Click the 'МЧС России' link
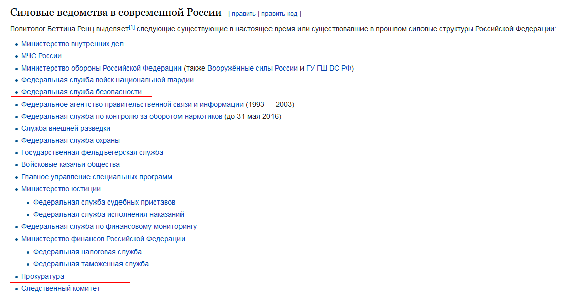 pyautogui.click(x=41, y=56)
